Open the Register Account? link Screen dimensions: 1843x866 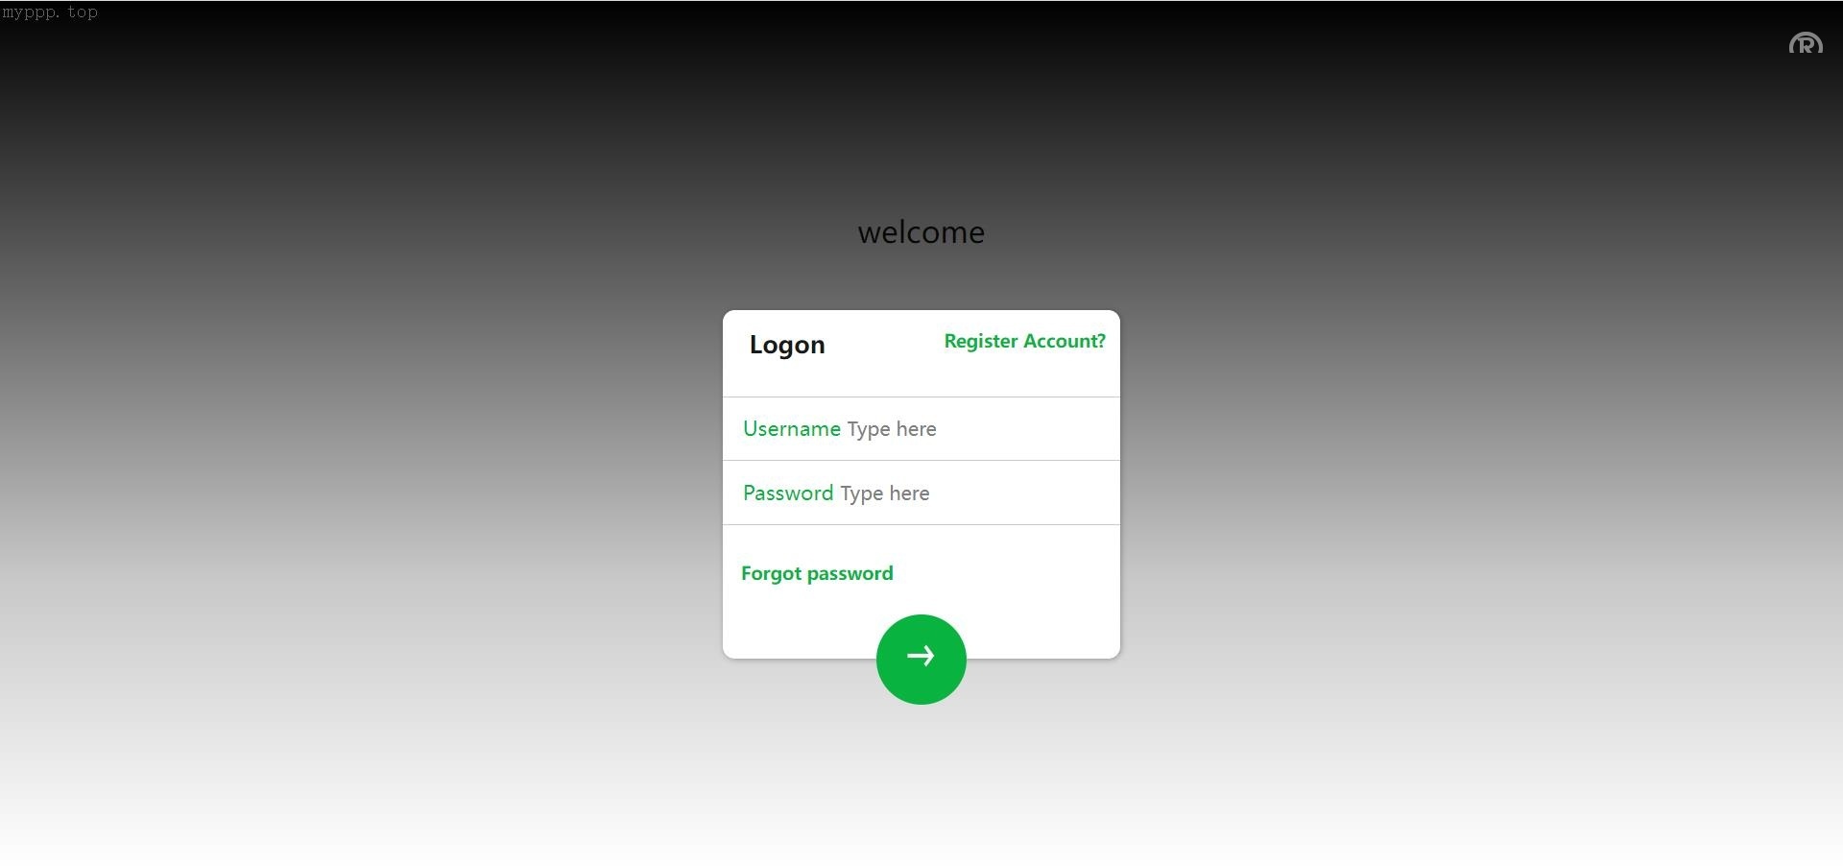pyautogui.click(x=1024, y=341)
